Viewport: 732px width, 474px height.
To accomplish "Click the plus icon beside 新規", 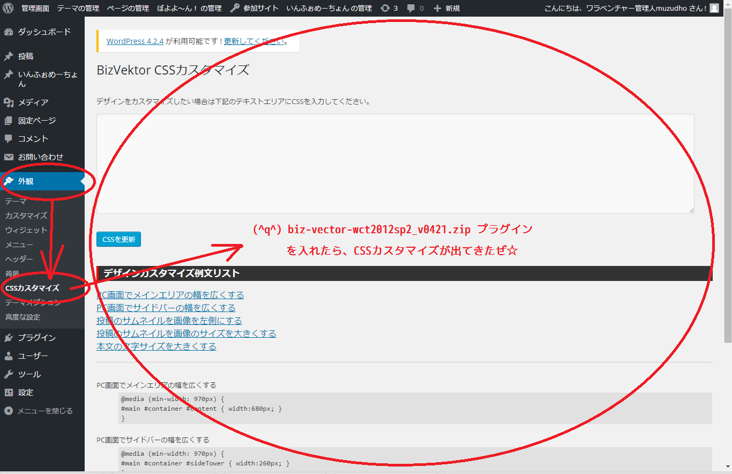I will coord(437,8).
